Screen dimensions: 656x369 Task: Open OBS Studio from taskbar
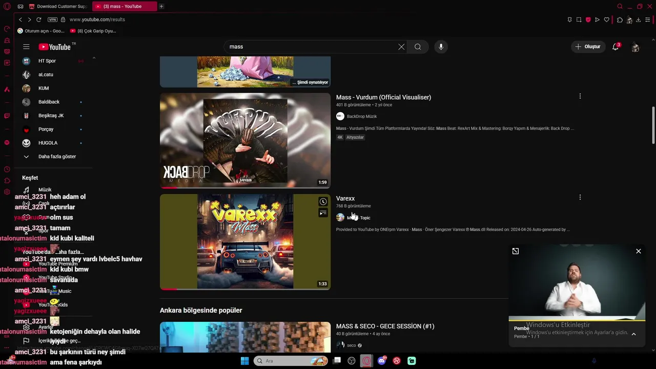(352, 361)
